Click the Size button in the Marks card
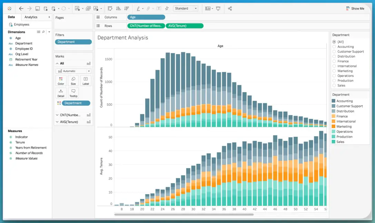Screen dimensions: 375x223 click(x=73, y=81)
